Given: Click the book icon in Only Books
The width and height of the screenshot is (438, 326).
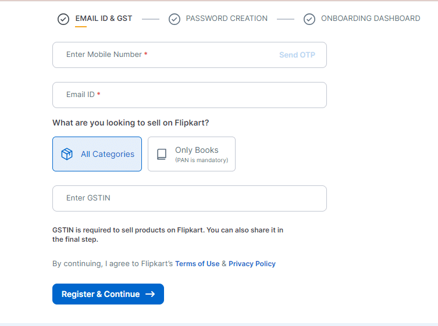Looking at the screenshot, I should pyautogui.click(x=162, y=154).
